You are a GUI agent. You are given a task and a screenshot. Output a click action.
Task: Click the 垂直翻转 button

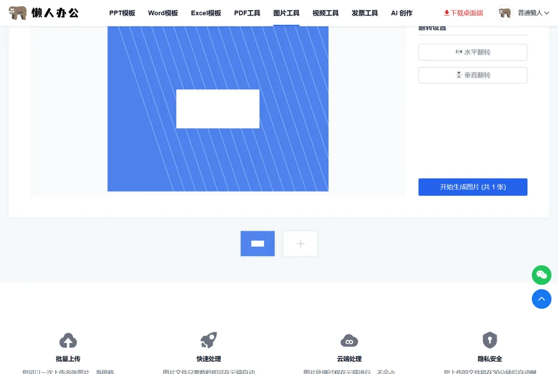473,75
